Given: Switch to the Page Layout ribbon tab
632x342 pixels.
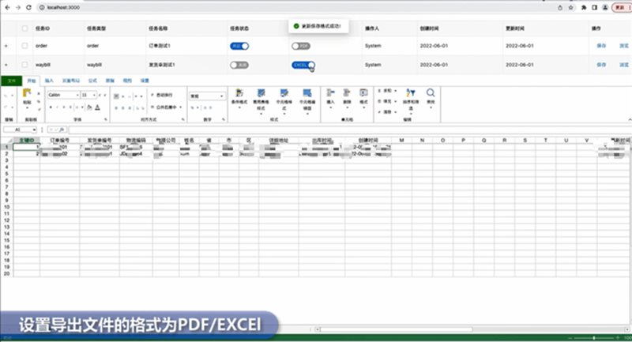Looking at the screenshot, I should pyautogui.click(x=71, y=81).
